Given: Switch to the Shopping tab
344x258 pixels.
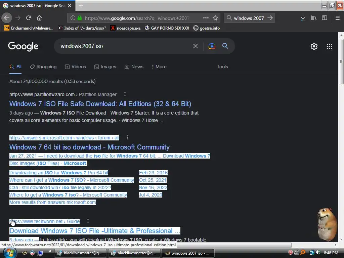Looking at the screenshot, I should click(43, 67).
